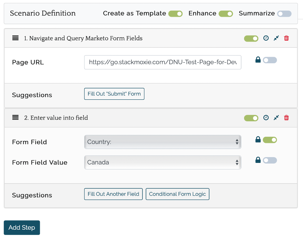Delete step 1 with the trash icon
Screen dimensions: 303x240
tap(286, 38)
